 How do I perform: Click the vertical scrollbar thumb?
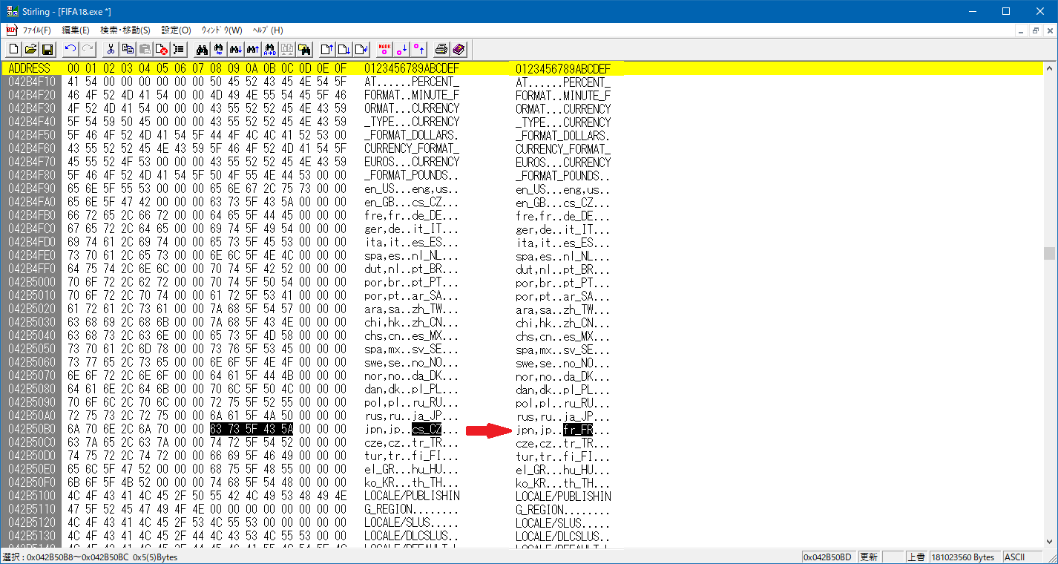click(1049, 253)
